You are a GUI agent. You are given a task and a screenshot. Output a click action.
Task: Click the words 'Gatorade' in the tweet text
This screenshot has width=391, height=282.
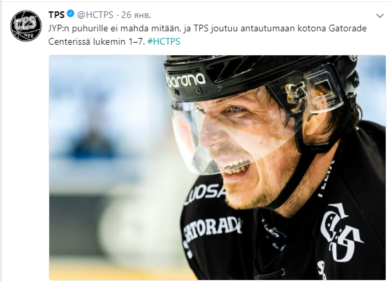coord(348,29)
